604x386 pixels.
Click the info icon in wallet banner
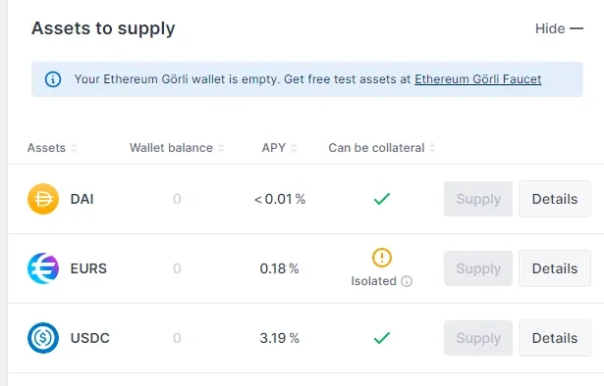point(53,79)
